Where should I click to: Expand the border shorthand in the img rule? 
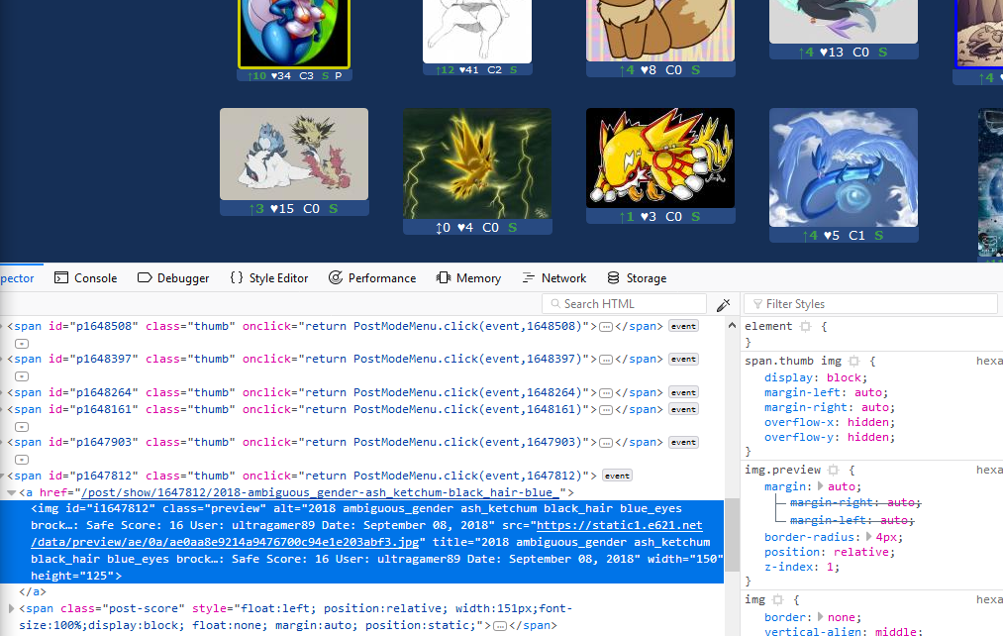click(x=821, y=617)
